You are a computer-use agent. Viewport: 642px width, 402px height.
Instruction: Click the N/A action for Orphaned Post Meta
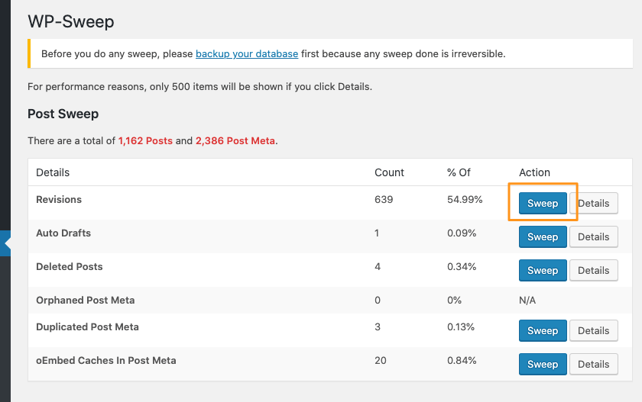(527, 301)
